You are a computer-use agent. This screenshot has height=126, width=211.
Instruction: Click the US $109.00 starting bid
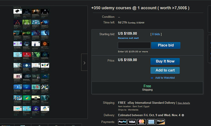128,33
